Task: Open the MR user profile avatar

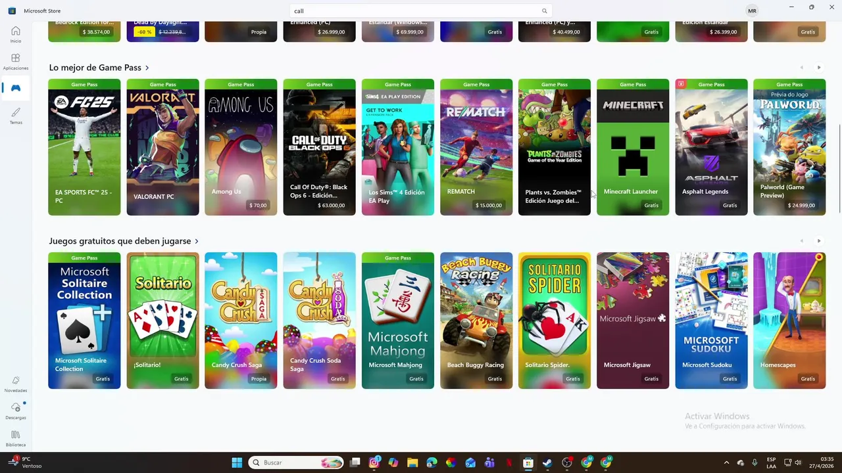Action: pos(752,11)
